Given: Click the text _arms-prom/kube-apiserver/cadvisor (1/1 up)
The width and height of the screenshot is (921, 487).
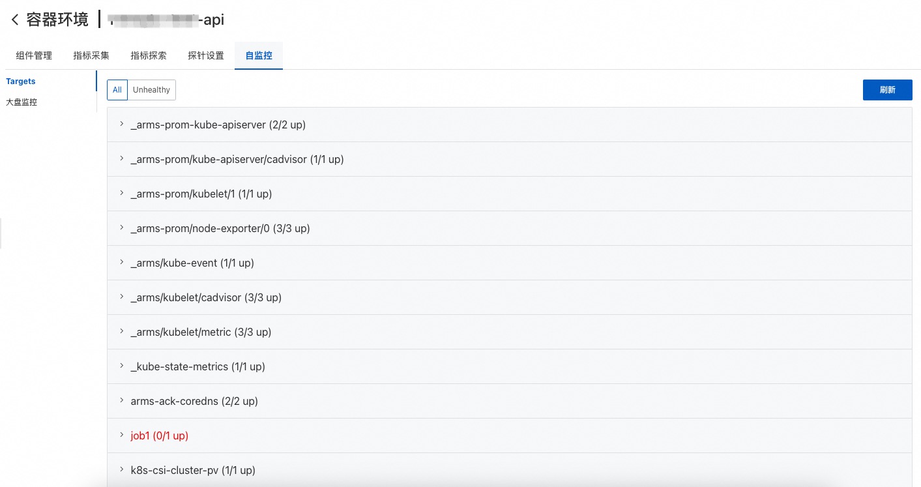Looking at the screenshot, I should 237,159.
